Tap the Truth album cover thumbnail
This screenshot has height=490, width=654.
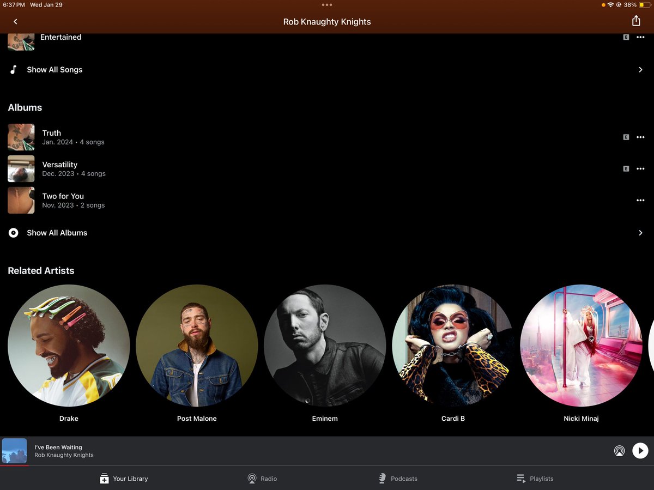click(21, 137)
